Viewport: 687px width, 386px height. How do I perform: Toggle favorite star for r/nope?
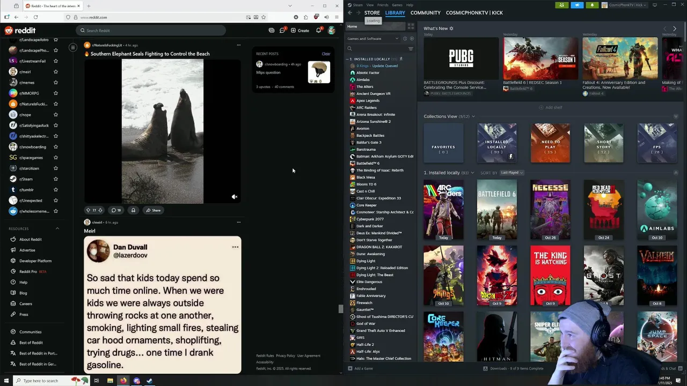(x=55, y=115)
